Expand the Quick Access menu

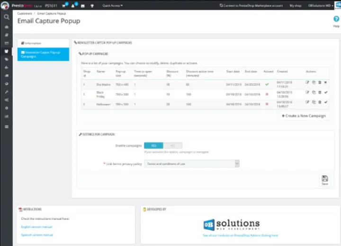(112, 6)
